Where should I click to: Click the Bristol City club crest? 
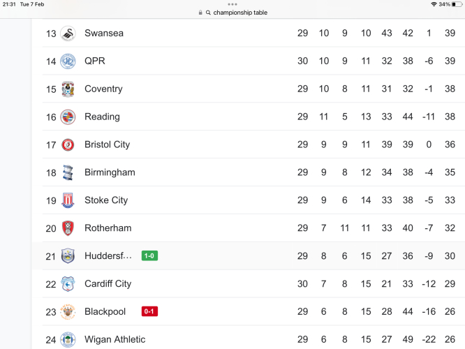68,145
